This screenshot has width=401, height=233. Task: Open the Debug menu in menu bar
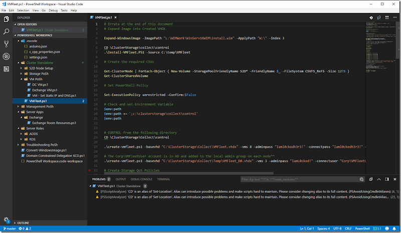tap(52, 10)
